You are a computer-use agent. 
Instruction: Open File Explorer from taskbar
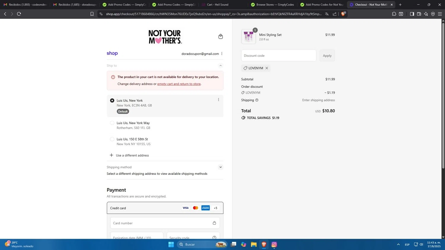254,244
